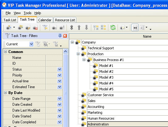Viewport: 168px width, 127px height.
Task: Click the toolbar filter funnel icon
Action: [45, 27]
